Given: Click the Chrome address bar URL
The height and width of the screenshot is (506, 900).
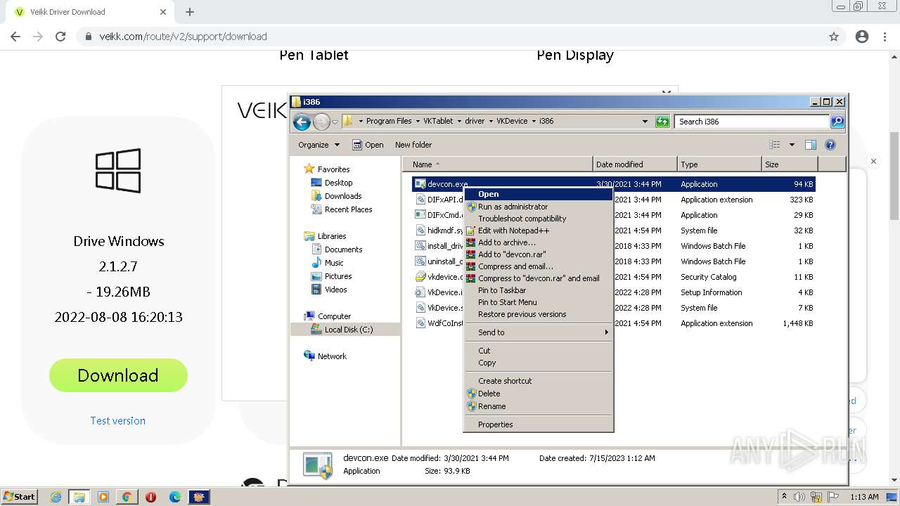Looking at the screenshot, I should [x=183, y=37].
